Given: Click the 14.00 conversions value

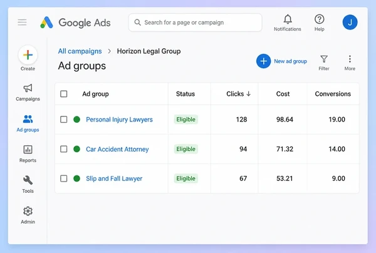Looking at the screenshot, I should [337, 149].
